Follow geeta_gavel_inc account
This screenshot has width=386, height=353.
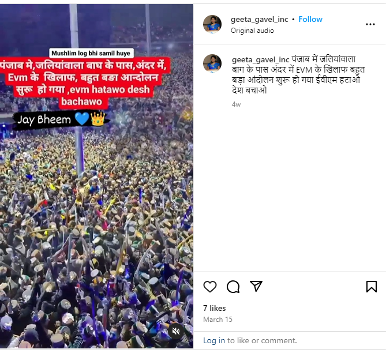click(x=310, y=19)
